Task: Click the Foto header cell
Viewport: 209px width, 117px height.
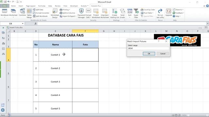Action: click(85, 45)
